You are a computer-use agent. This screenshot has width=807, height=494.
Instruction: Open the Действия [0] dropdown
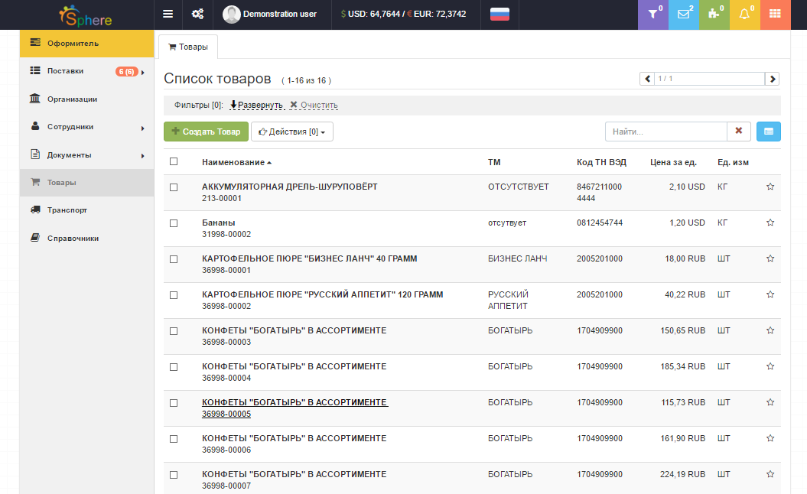pos(292,132)
